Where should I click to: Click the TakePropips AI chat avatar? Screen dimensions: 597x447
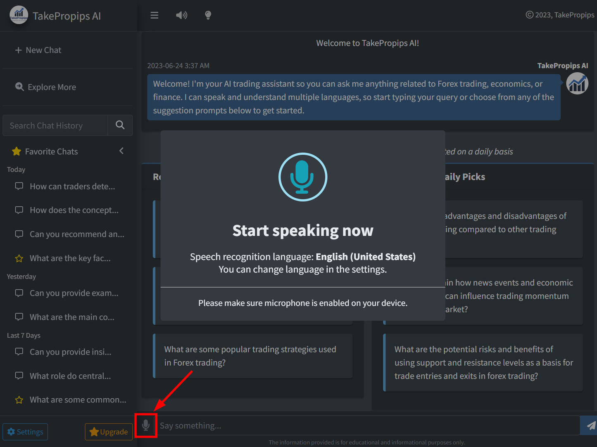[577, 83]
